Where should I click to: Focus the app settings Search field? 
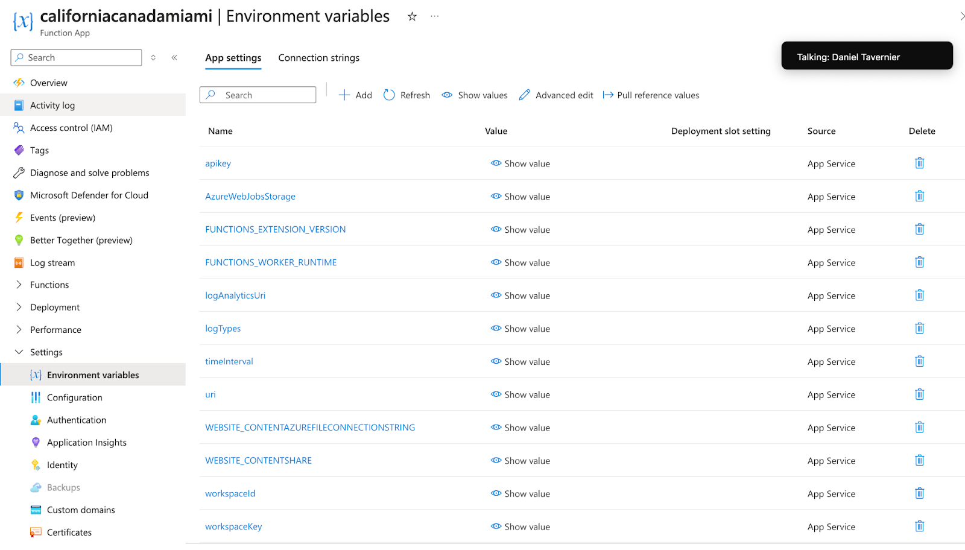258,95
